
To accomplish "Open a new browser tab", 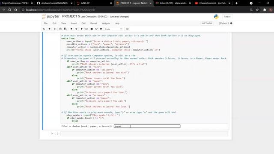I will click(x=236, y=3).
